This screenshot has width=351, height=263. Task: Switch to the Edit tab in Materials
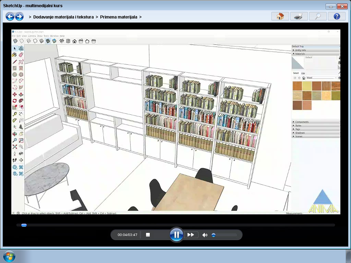tap(303, 74)
